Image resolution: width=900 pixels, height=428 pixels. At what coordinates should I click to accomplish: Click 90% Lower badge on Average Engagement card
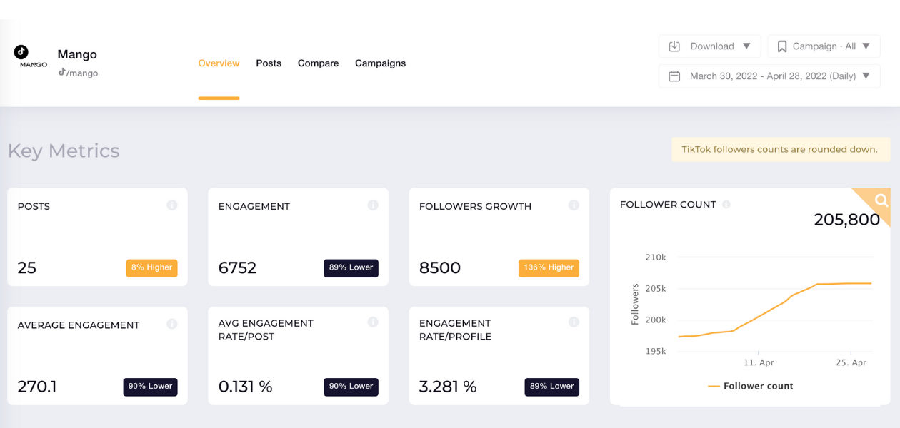(x=150, y=387)
